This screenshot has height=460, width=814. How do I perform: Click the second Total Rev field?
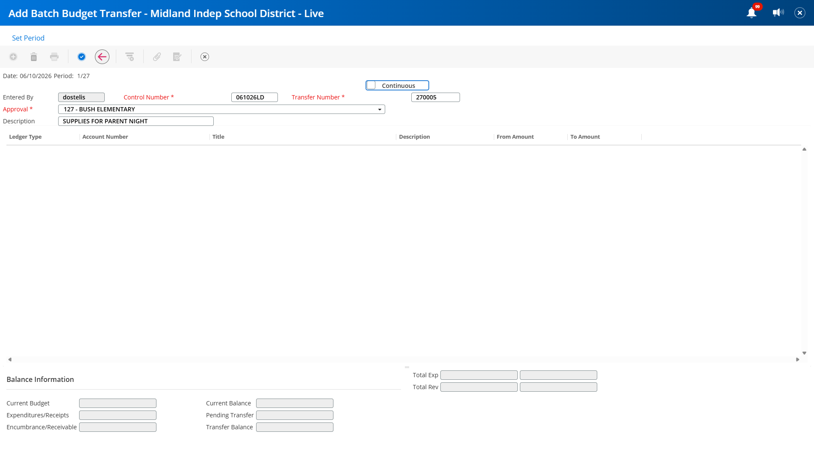[x=558, y=387]
